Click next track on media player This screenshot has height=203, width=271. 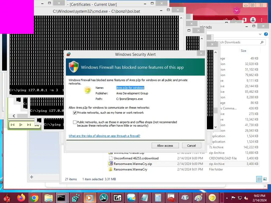(x=29, y=125)
